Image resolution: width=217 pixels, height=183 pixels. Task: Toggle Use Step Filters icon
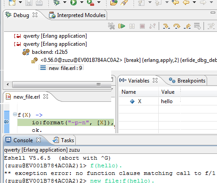pos(211,26)
